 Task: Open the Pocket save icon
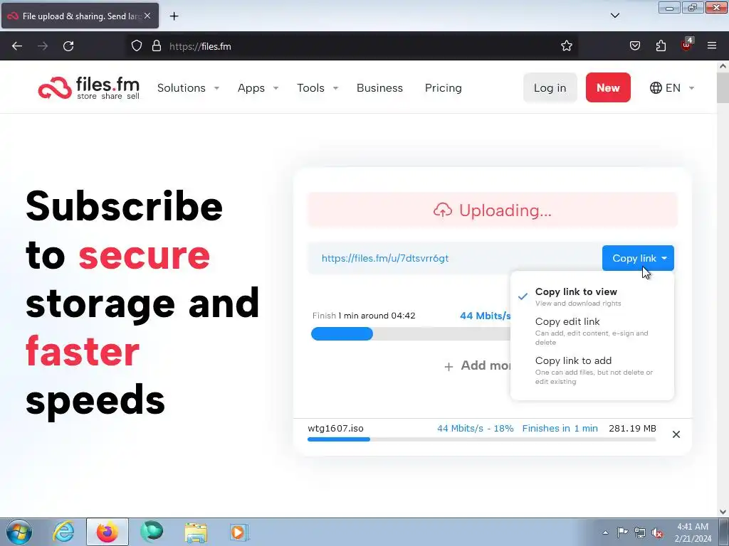(634, 46)
